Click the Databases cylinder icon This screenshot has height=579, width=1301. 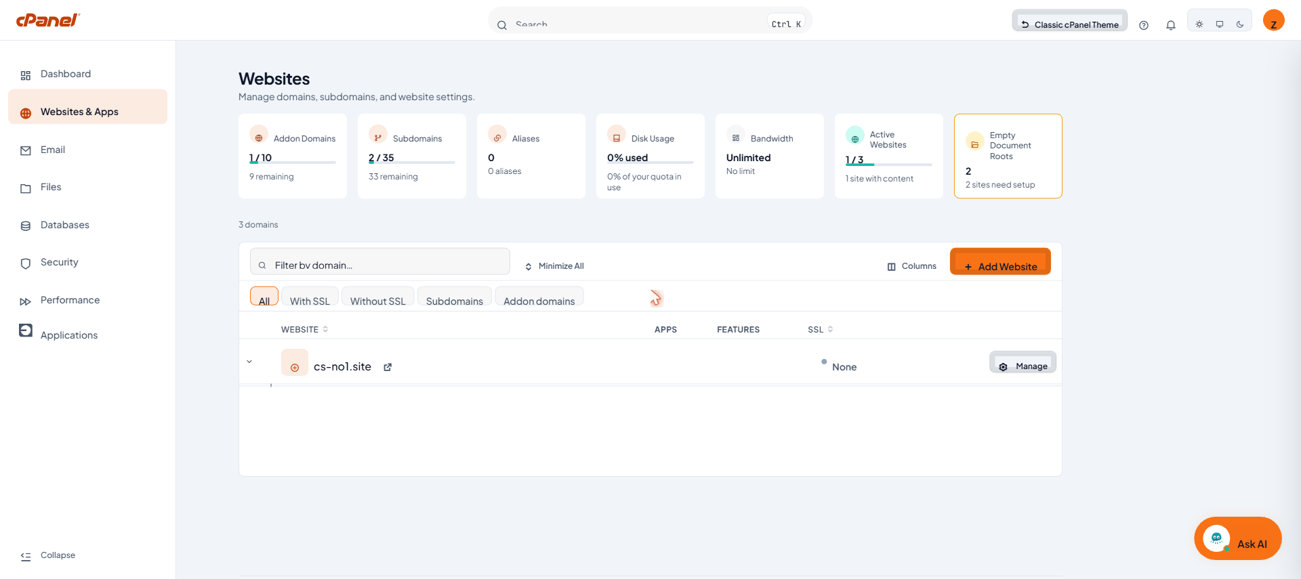click(x=26, y=226)
